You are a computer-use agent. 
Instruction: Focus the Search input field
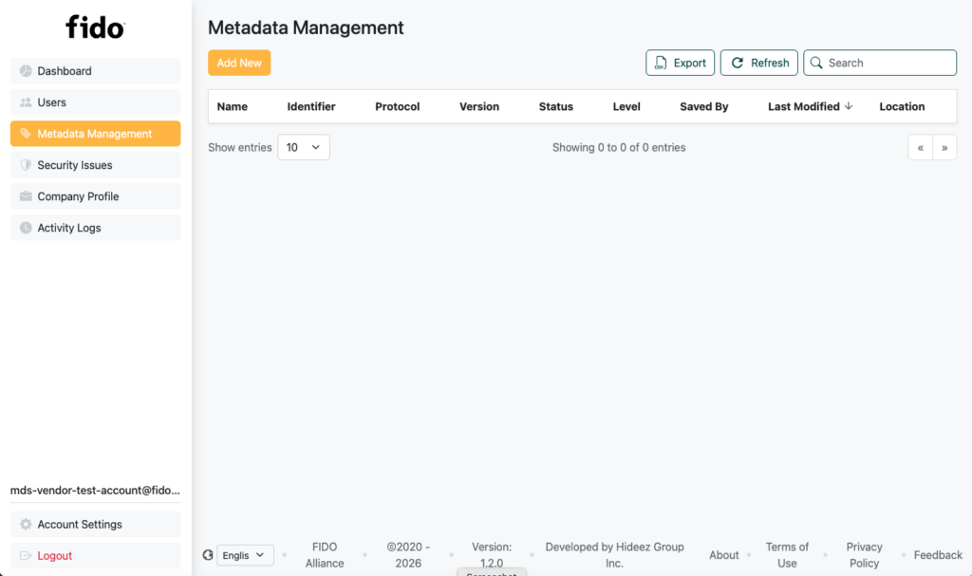pos(880,63)
